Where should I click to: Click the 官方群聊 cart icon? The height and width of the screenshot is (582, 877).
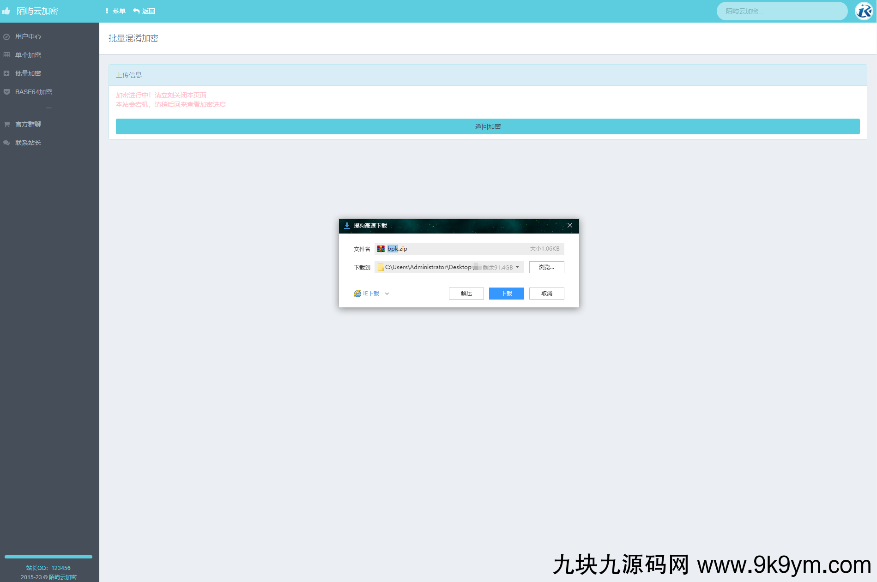pos(6,124)
